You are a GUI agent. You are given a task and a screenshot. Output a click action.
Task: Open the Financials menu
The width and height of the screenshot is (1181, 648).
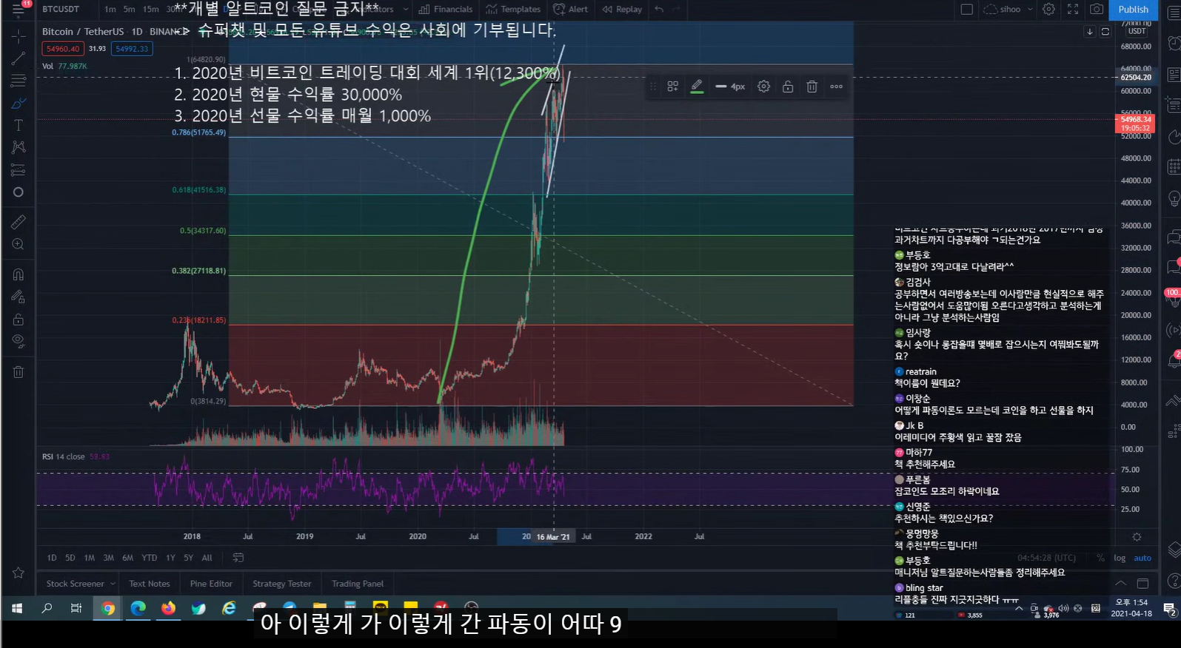446,10
